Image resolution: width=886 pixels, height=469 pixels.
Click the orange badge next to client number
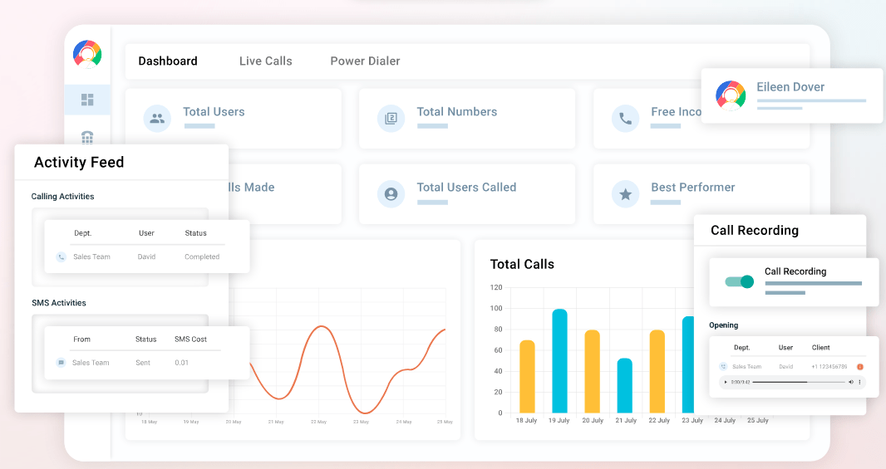pyautogui.click(x=860, y=367)
